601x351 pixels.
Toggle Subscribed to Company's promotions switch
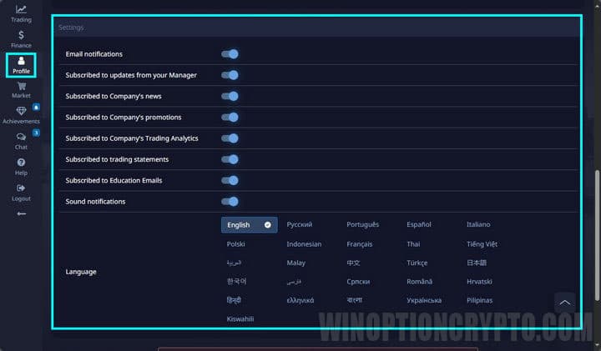(230, 117)
